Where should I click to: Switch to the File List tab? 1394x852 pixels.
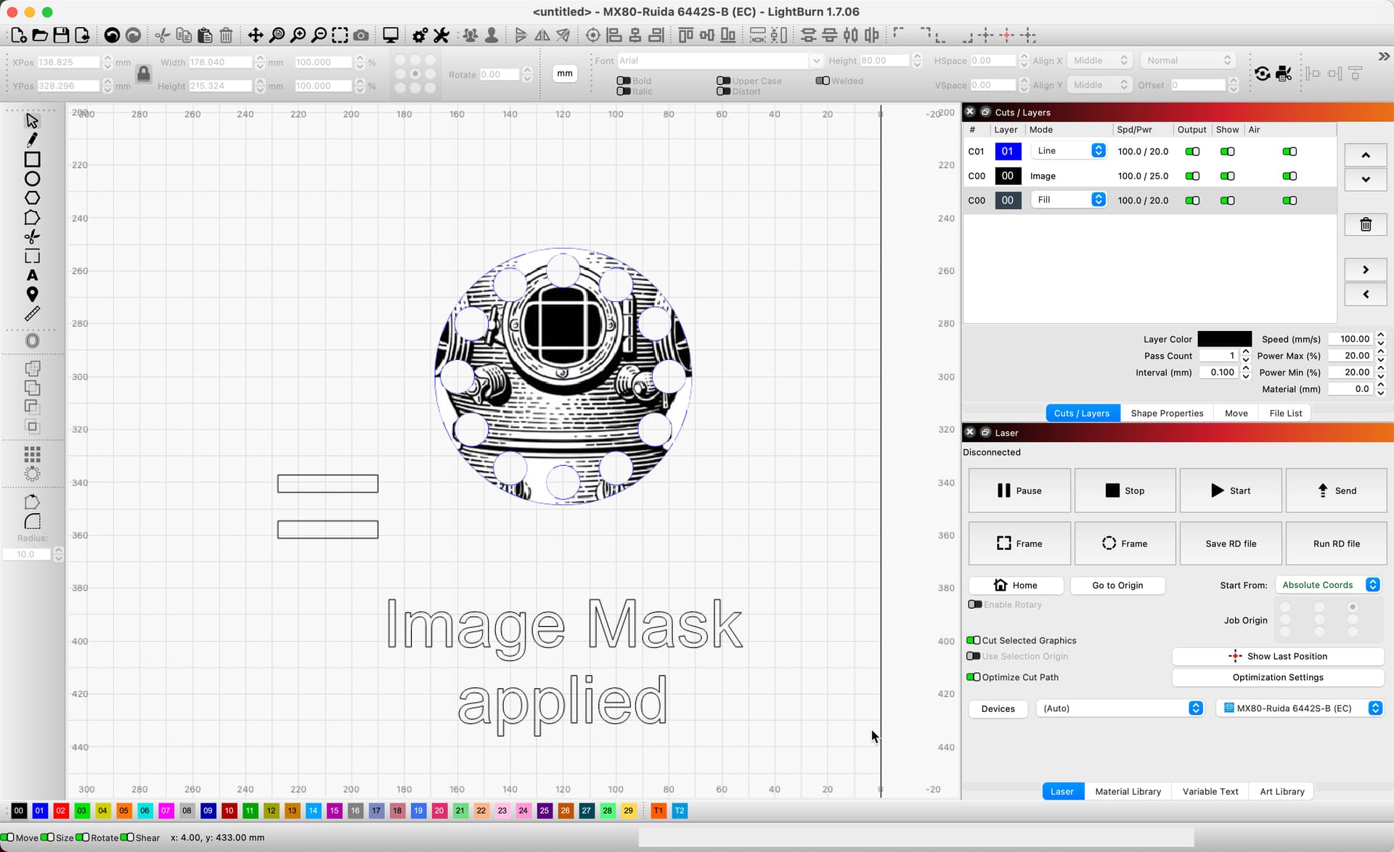(1285, 413)
